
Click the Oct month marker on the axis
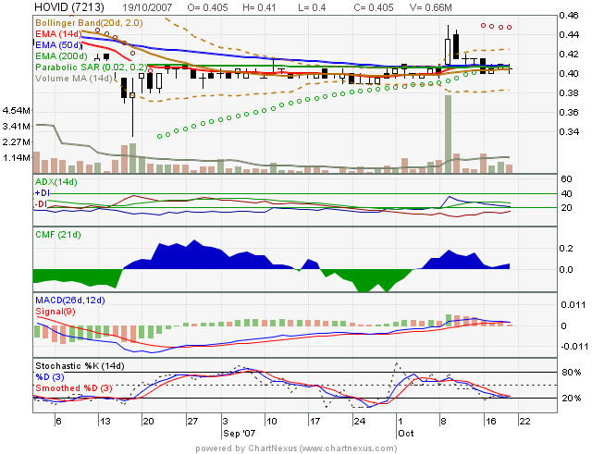(x=407, y=432)
